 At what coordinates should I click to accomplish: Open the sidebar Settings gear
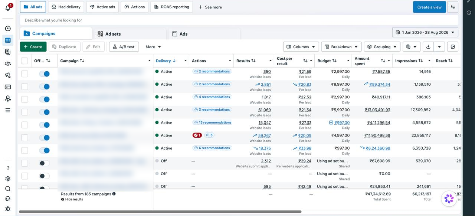pyautogui.click(x=8, y=179)
